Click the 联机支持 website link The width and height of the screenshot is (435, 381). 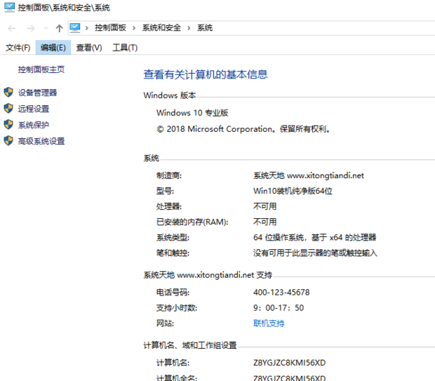(x=269, y=323)
